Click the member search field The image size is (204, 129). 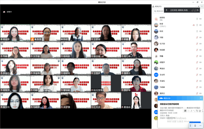click(159, 11)
